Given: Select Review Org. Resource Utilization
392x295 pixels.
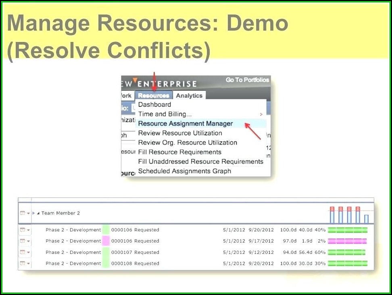Looking at the screenshot, I should [x=188, y=143].
